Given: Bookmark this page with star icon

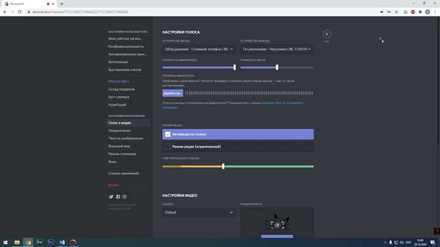Looking at the screenshot, I should click(x=396, y=12).
